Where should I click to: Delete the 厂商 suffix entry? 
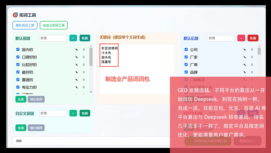[x=252, y=65]
